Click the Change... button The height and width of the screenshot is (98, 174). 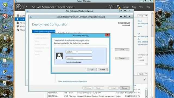(x=122, y=58)
